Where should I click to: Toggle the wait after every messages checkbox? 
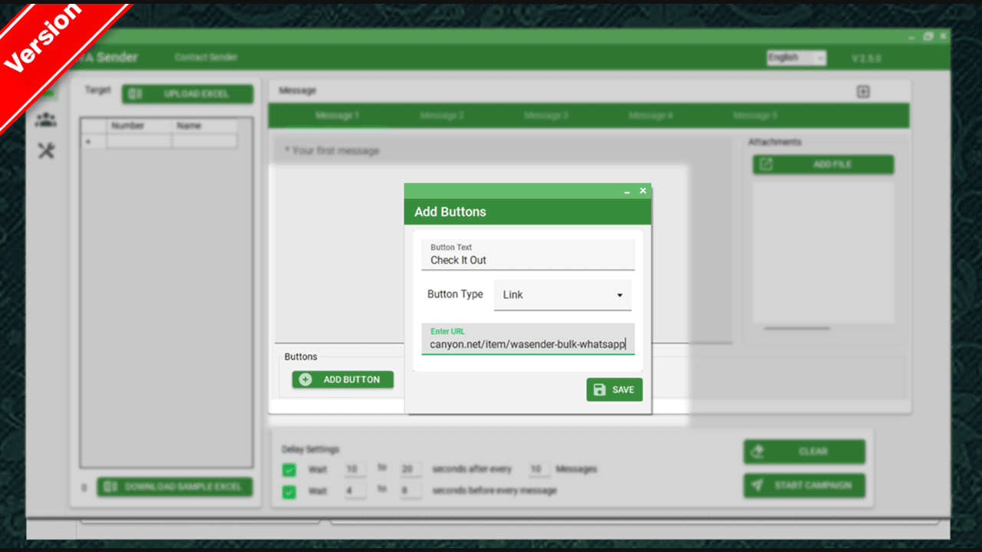click(289, 470)
